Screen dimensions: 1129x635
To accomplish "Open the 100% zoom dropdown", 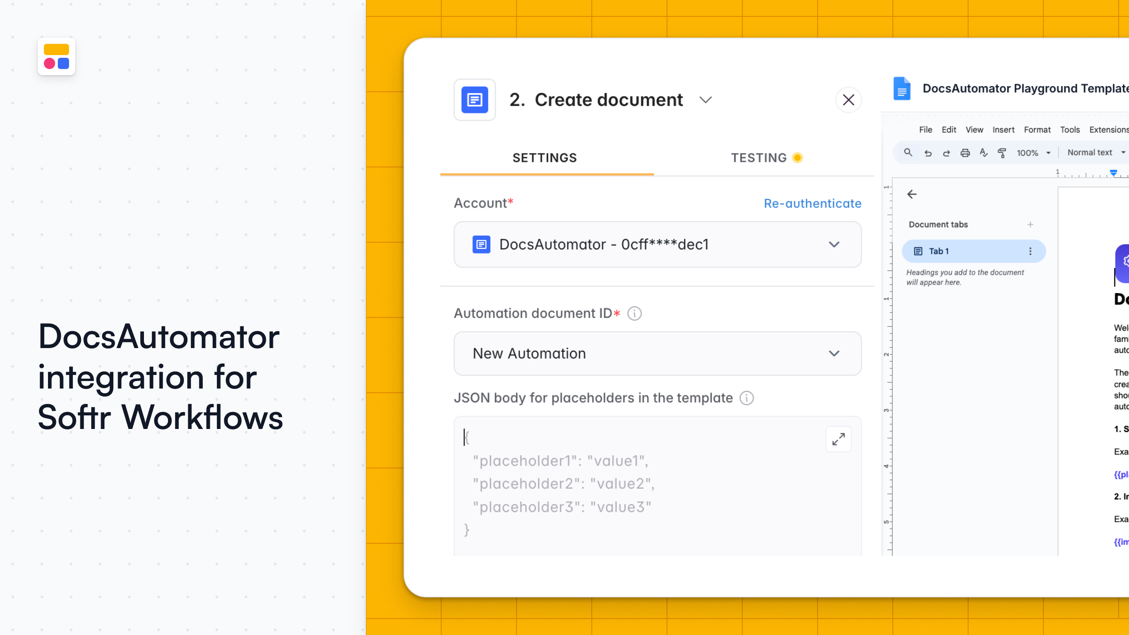I will pos(1034,153).
